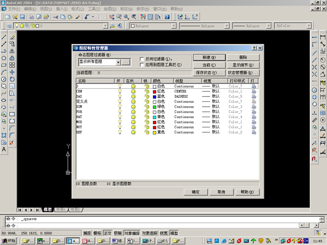Image resolution: width=327 pixels, height=245 pixels.
Task: Toggle lock icon for layer FOR
Action: [147, 112]
